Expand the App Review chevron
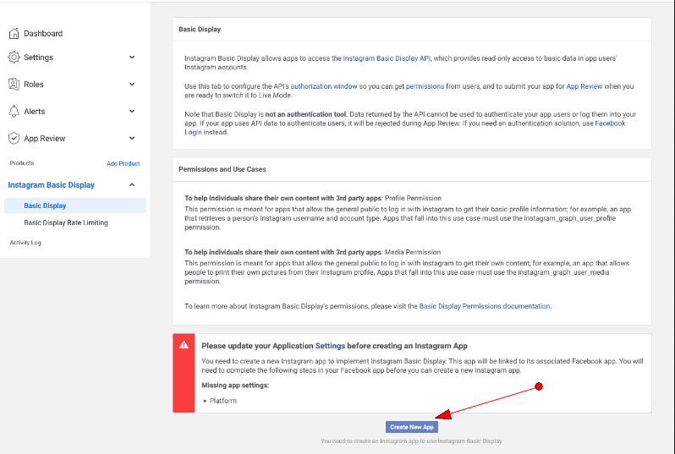 pos(132,139)
